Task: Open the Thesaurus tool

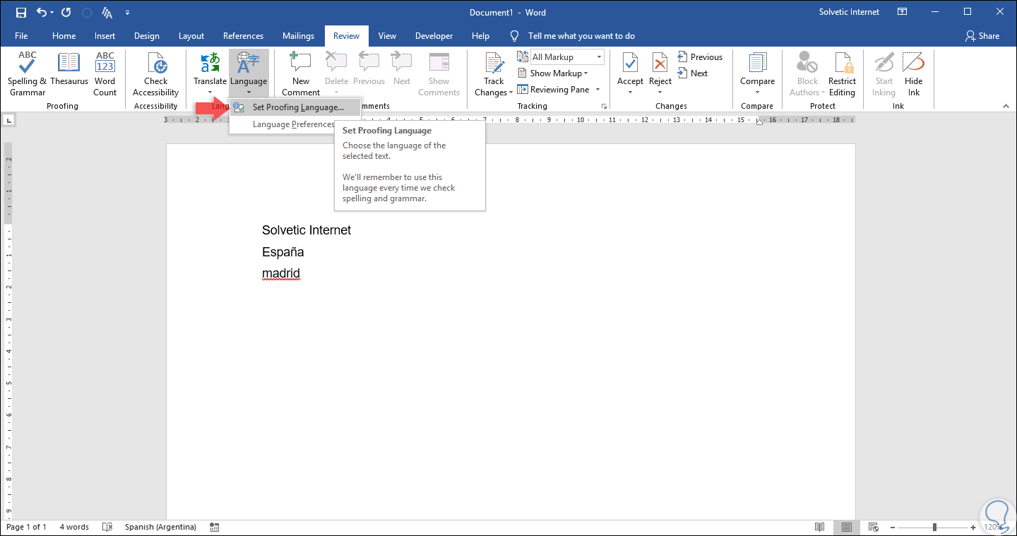Action: (x=69, y=69)
